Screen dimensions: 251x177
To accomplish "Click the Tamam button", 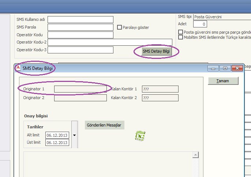I will (x=223, y=81).
